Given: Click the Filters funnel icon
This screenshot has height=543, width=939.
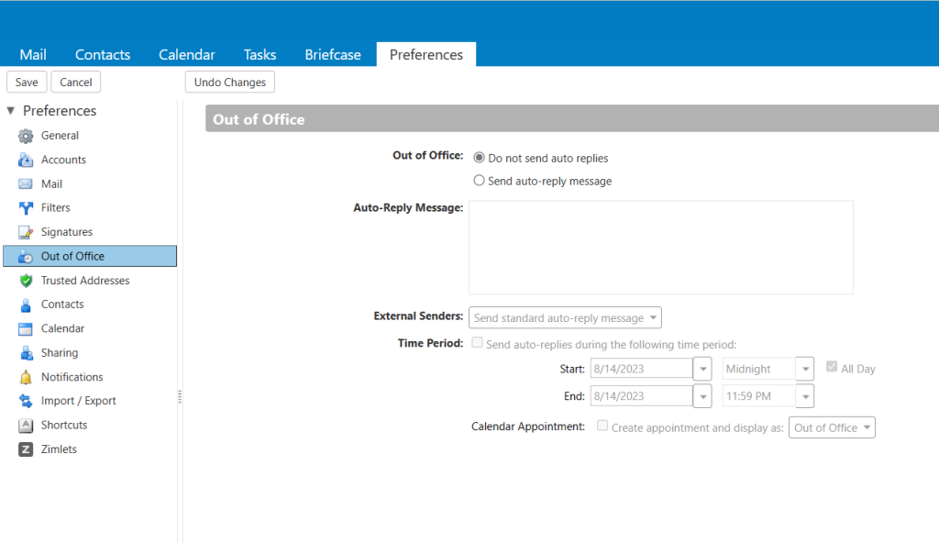Looking at the screenshot, I should pyautogui.click(x=26, y=208).
